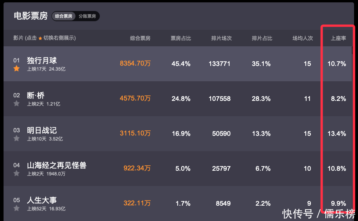Viewport: 358px width, 221px height.
Task: Click the 票房占比 column header
Action: coord(181,38)
